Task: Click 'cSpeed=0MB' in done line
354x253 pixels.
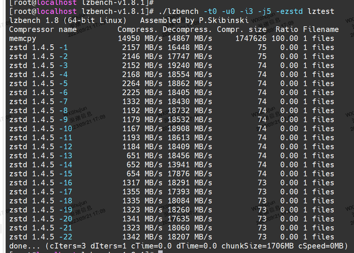Action: pyautogui.click(x=321, y=246)
